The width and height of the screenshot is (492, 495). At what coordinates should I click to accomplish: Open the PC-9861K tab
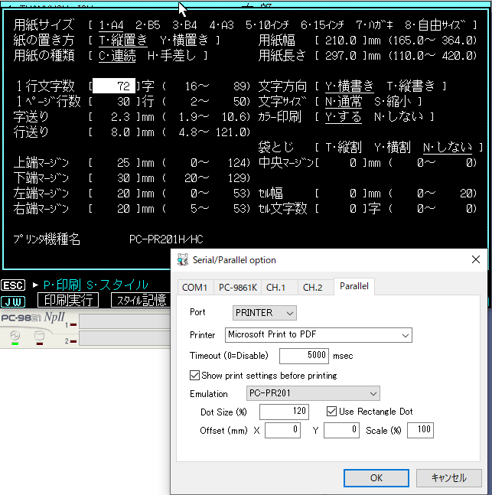tap(236, 287)
